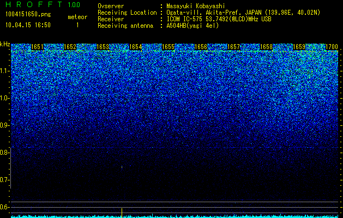Click the 1653 time marker
The height and width of the screenshot is (218, 343).
pos(103,47)
